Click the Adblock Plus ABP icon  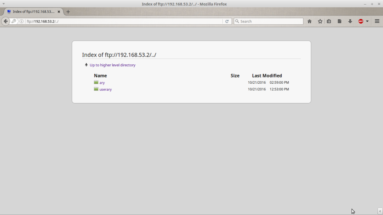tap(361, 21)
